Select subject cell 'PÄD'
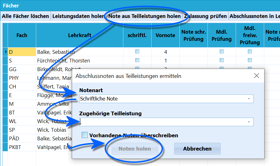Image resolution: width=280 pixels, height=166 pixels. tap(22, 138)
